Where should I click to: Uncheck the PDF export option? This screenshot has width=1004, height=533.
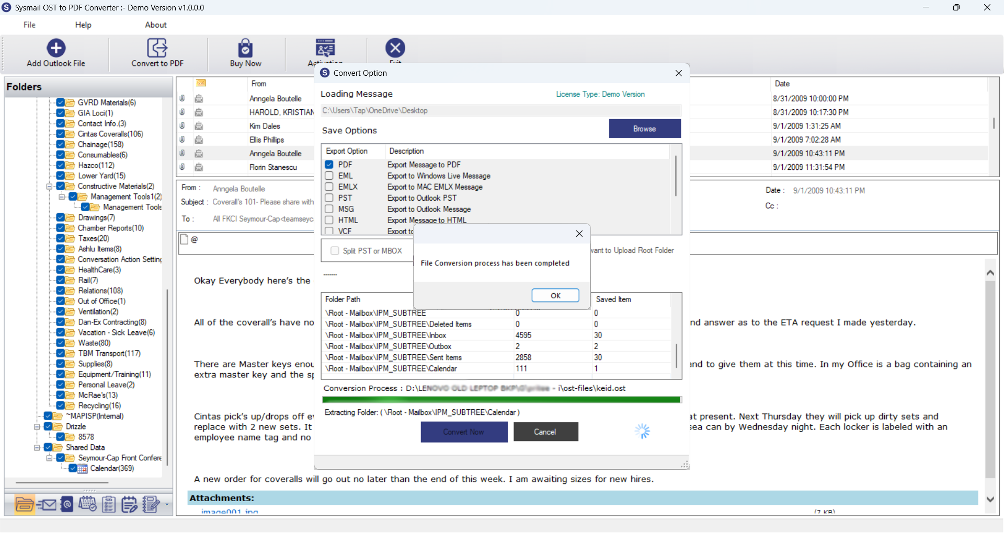[x=329, y=165]
